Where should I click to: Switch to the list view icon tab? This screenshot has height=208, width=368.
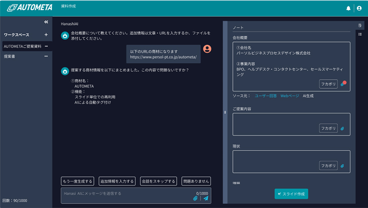pos(360,34)
